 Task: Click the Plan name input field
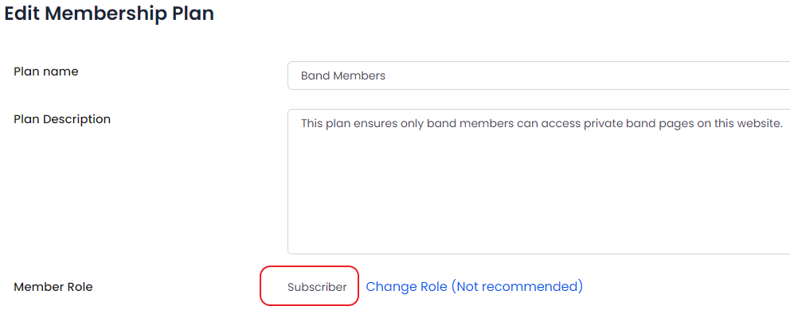click(538, 76)
